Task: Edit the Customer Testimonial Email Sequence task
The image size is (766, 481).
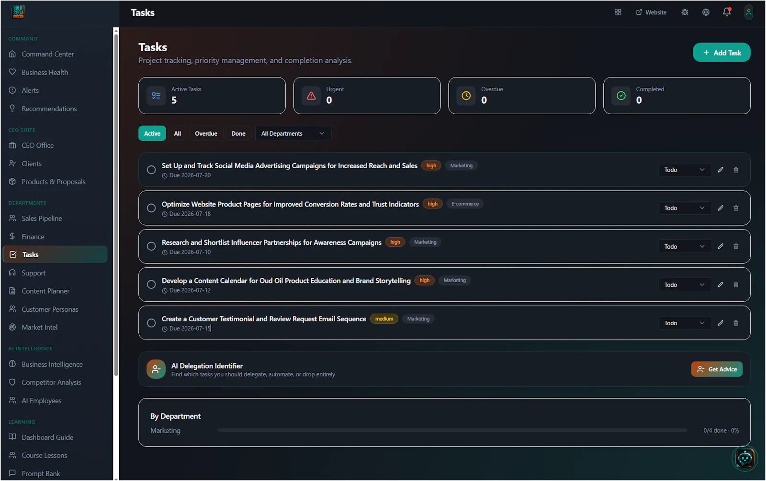Action: pos(721,323)
